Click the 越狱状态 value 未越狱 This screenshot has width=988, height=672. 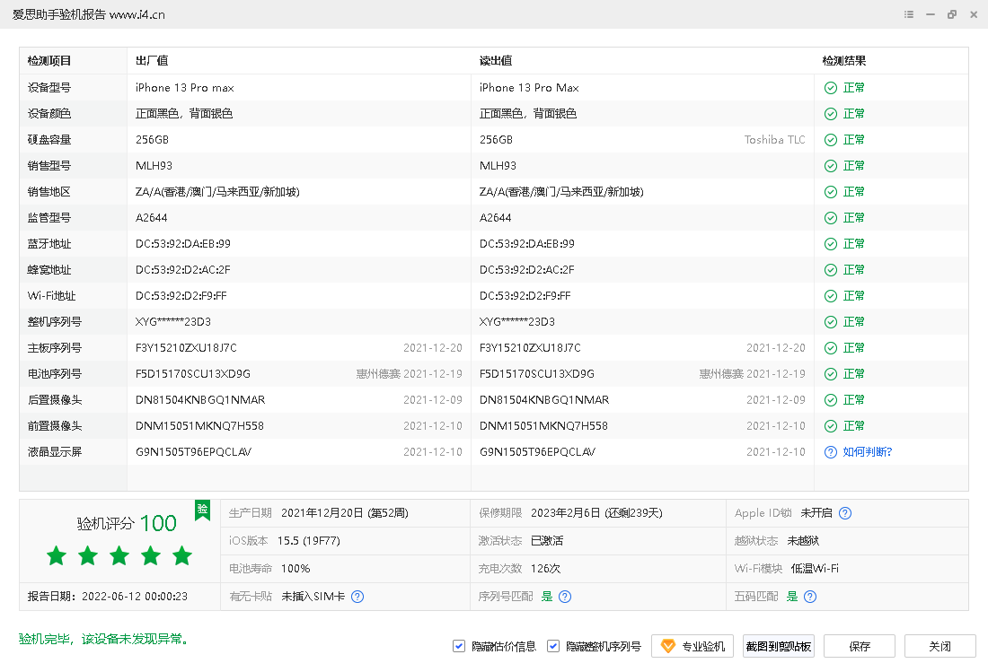[803, 540]
